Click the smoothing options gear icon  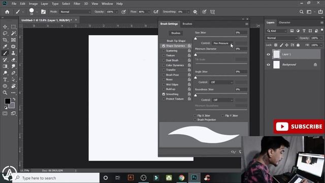(195, 12)
